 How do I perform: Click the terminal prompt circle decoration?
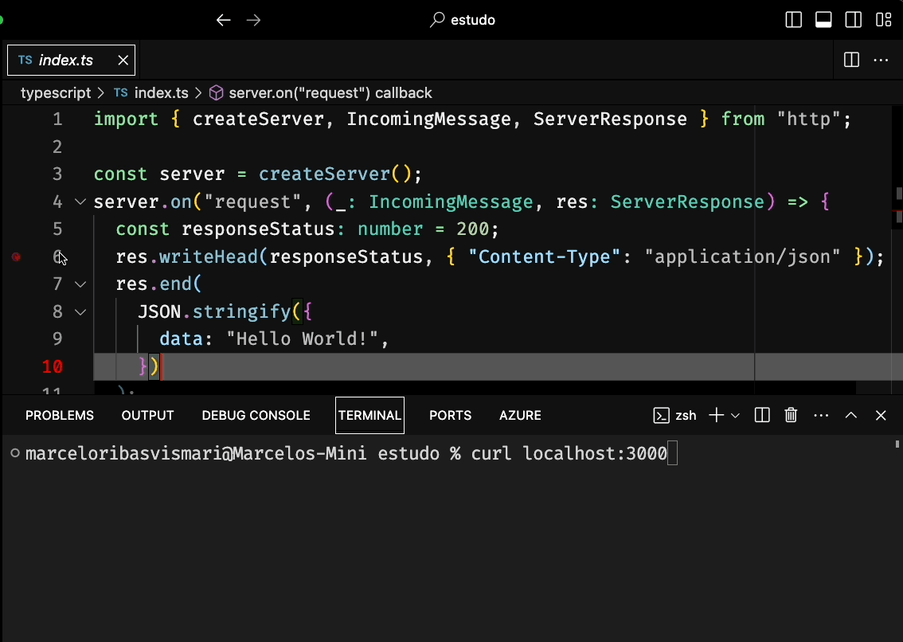[16, 453]
